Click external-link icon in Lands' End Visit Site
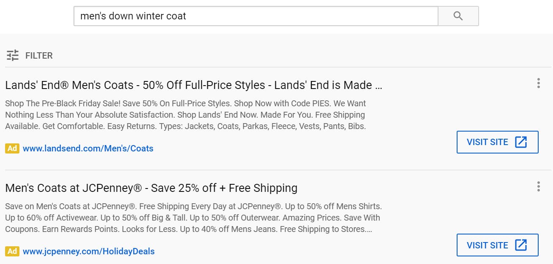Image resolution: width=553 pixels, height=264 pixels. 521,142
